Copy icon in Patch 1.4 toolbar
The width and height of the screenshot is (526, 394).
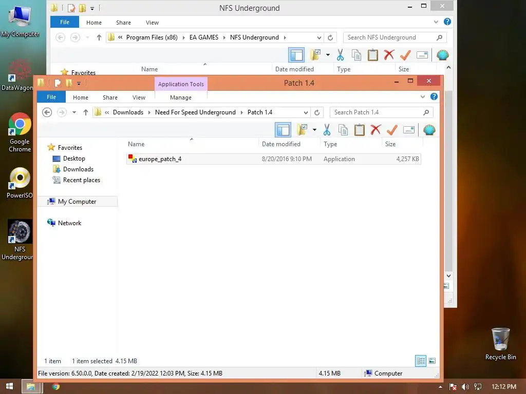point(343,130)
